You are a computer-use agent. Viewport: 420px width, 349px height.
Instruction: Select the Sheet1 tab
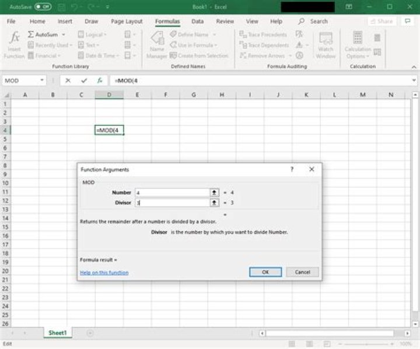pos(58,333)
